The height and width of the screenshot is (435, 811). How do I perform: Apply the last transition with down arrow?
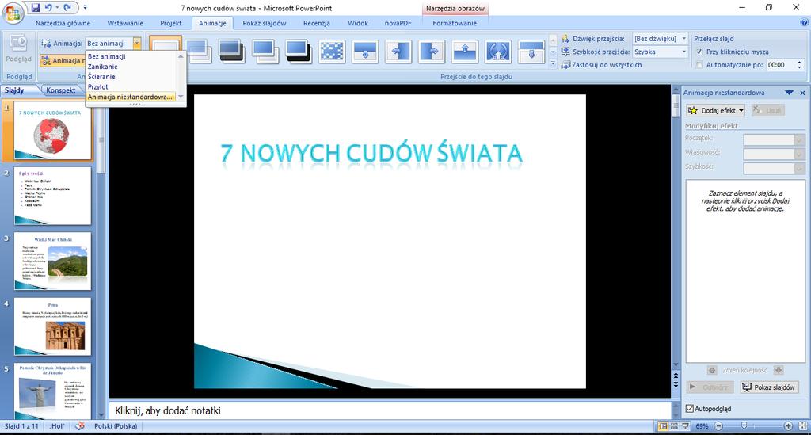531,52
